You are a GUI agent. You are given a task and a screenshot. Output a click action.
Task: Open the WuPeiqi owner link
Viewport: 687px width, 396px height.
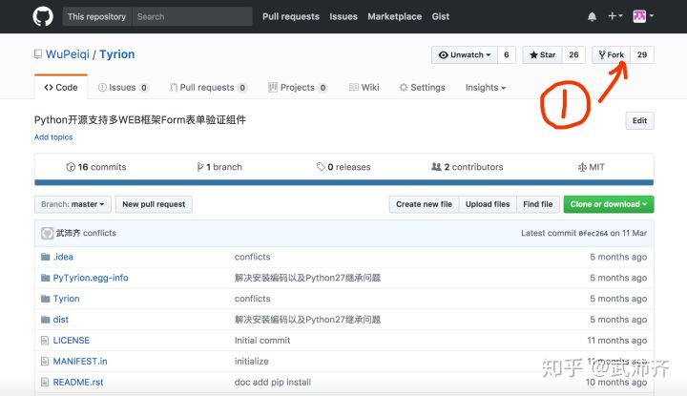(68, 54)
